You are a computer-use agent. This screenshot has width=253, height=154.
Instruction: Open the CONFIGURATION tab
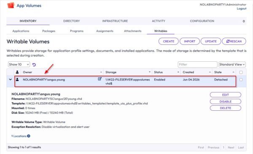202,21
